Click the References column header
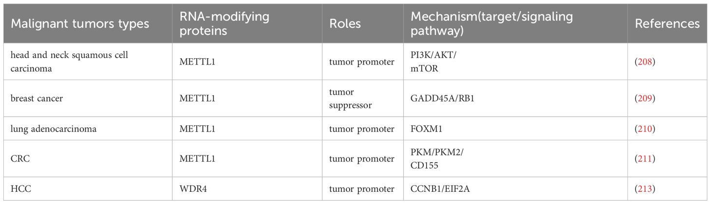This screenshot has height=204, width=711. click(667, 24)
